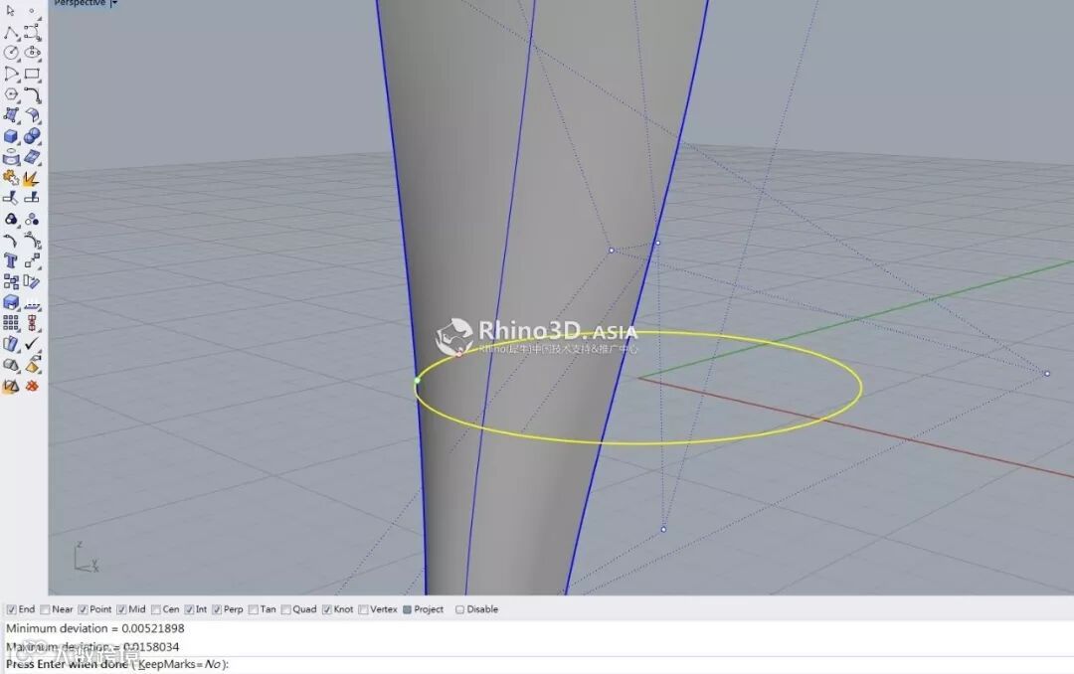Toggle the Point osnap checkbox
The image size is (1074, 674).
[x=83, y=609]
